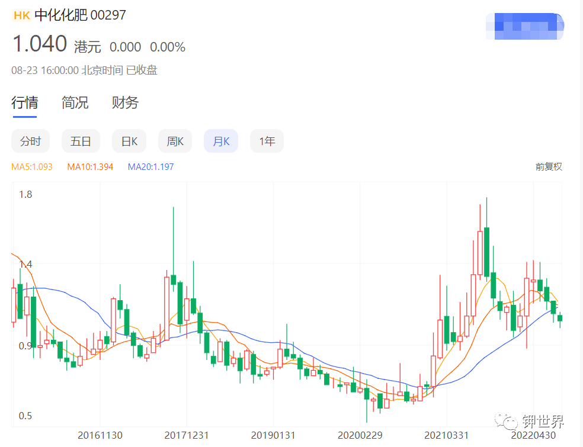Click the MA10:1.394 indicator label
Viewport: 583px width, 447px height.
tap(90, 167)
